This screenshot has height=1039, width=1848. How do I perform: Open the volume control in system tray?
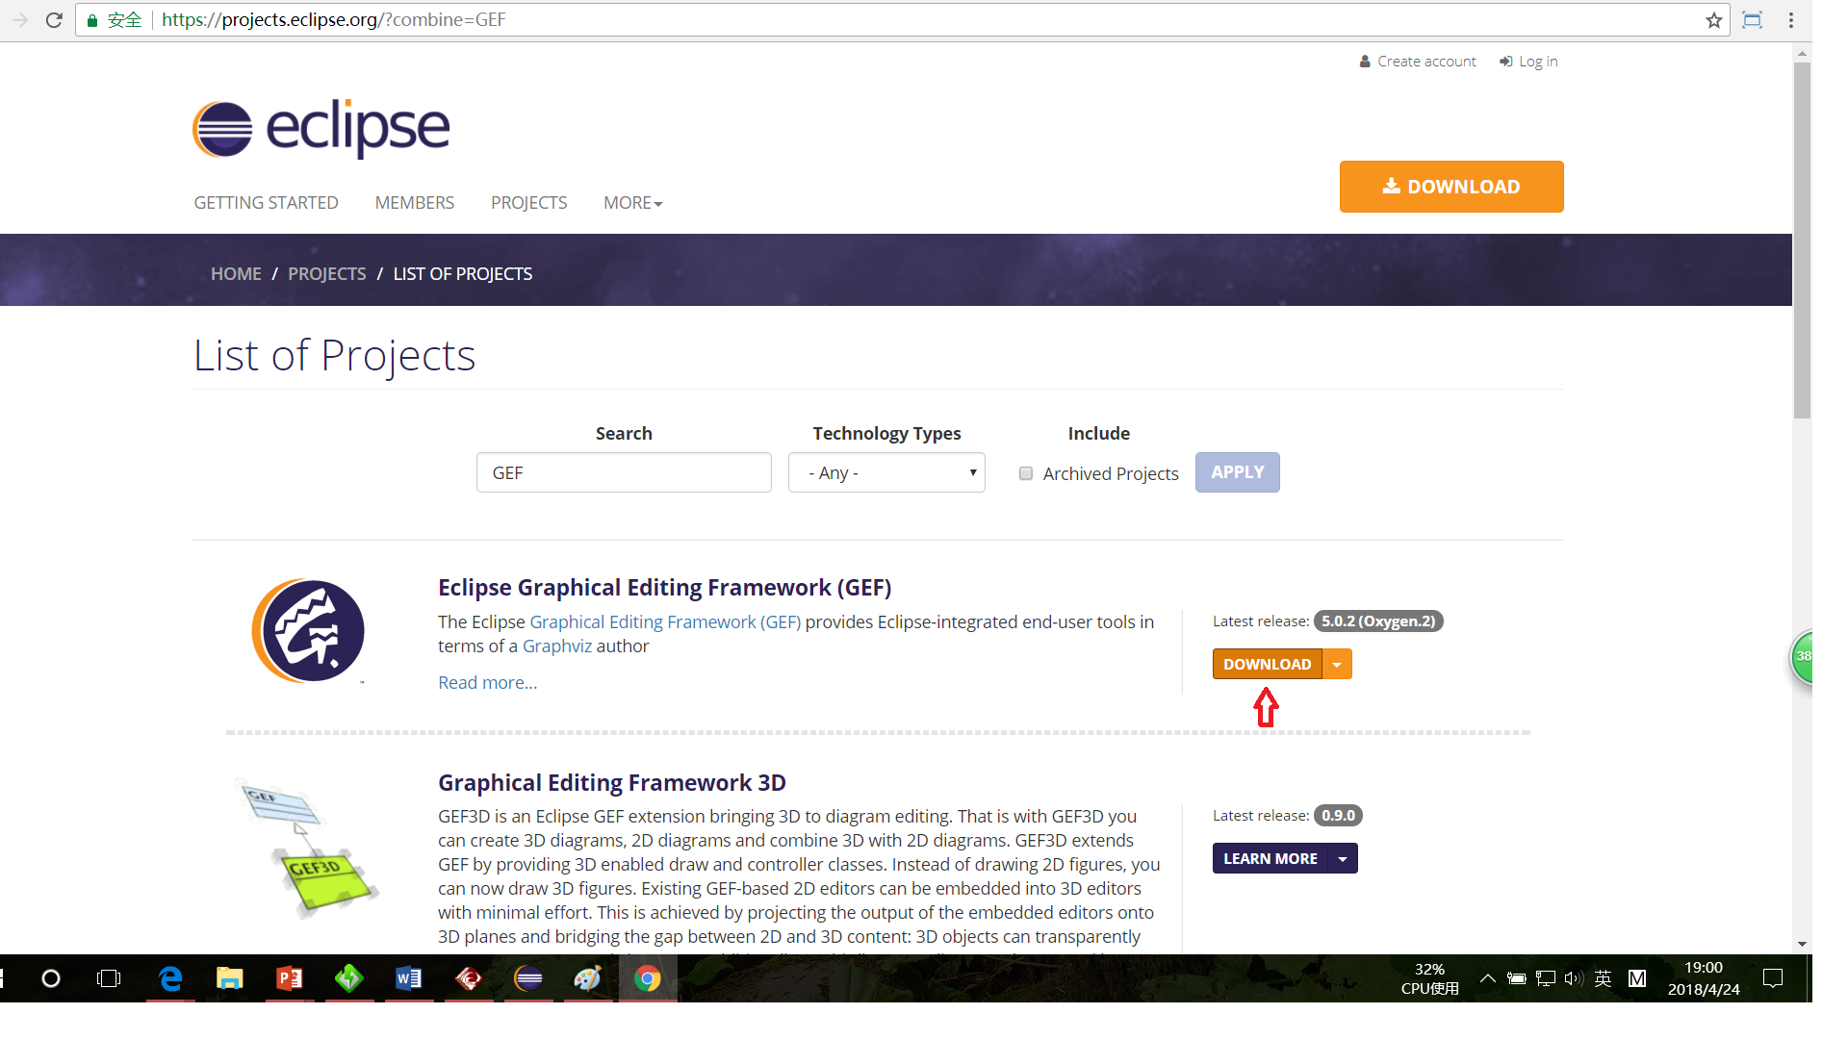point(1574,978)
